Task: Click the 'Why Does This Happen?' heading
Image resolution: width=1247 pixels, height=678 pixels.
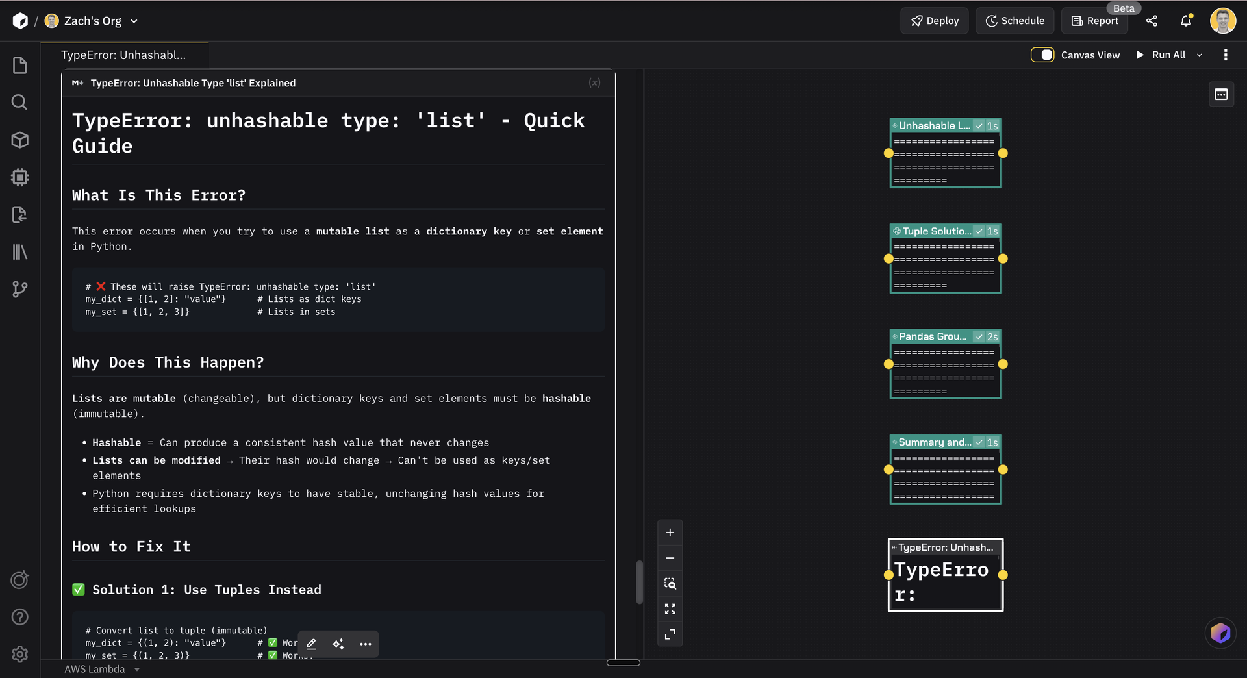Action: pos(168,362)
